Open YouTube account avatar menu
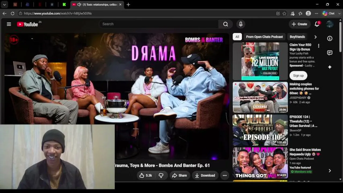This screenshot has height=193, width=343. 330,24
